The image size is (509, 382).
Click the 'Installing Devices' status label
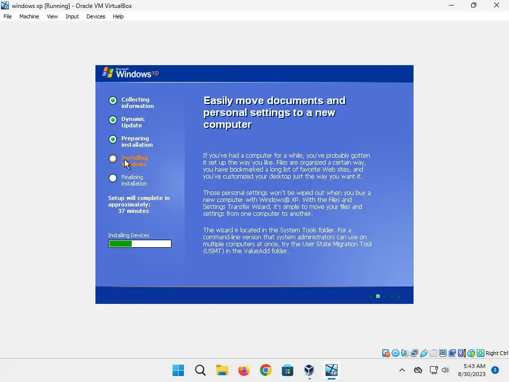129,235
